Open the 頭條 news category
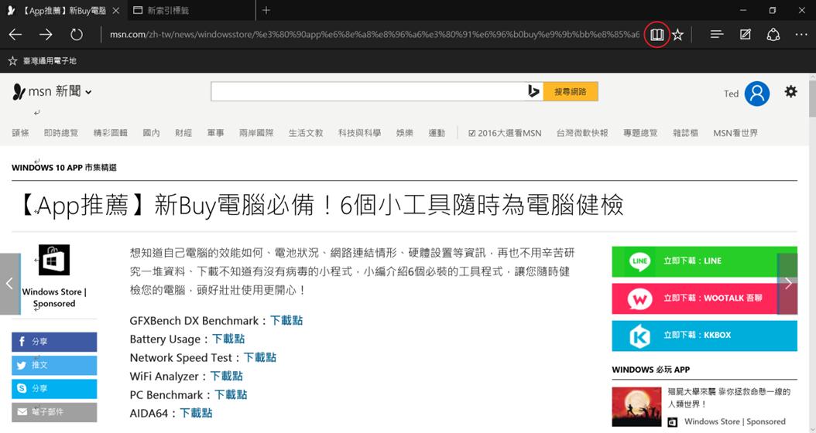This screenshot has width=816, height=433. (20, 133)
